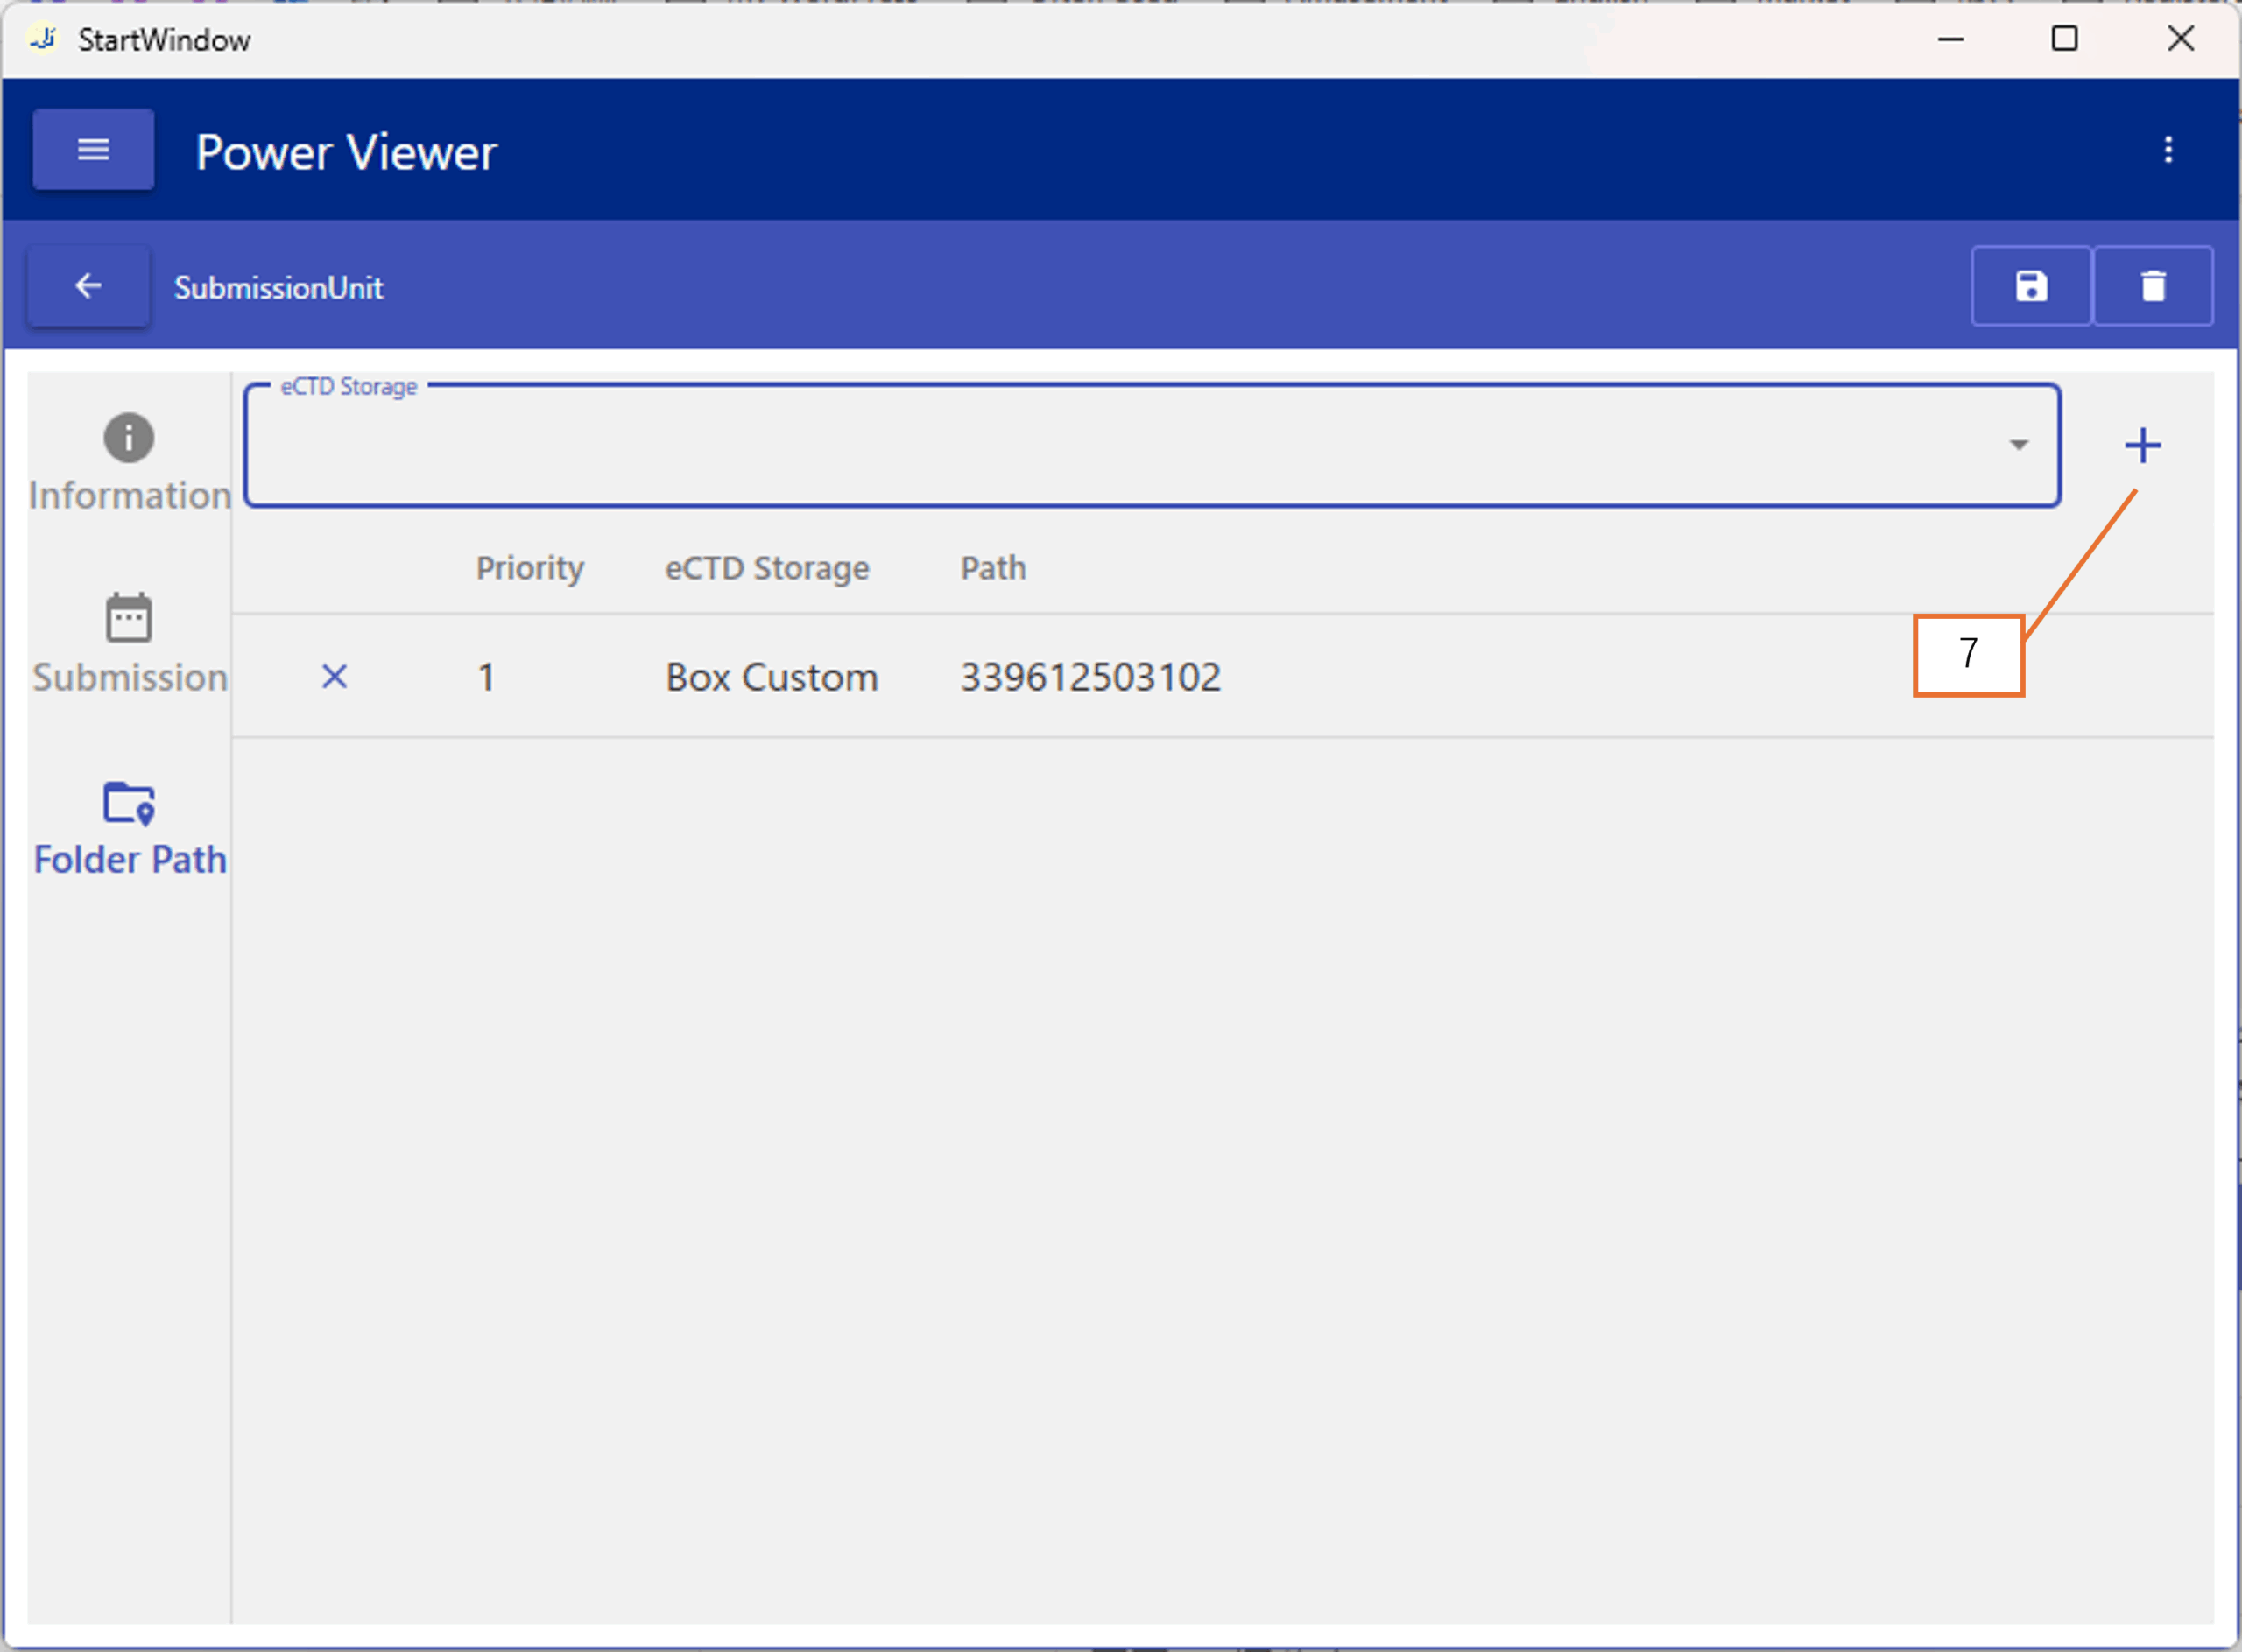Click the Information circle icon
The width and height of the screenshot is (2242, 1652).
(129, 438)
